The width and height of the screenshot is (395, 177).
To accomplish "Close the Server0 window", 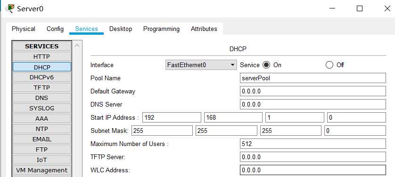I will pos(387,8).
